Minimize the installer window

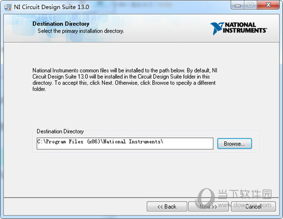[238, 5]
